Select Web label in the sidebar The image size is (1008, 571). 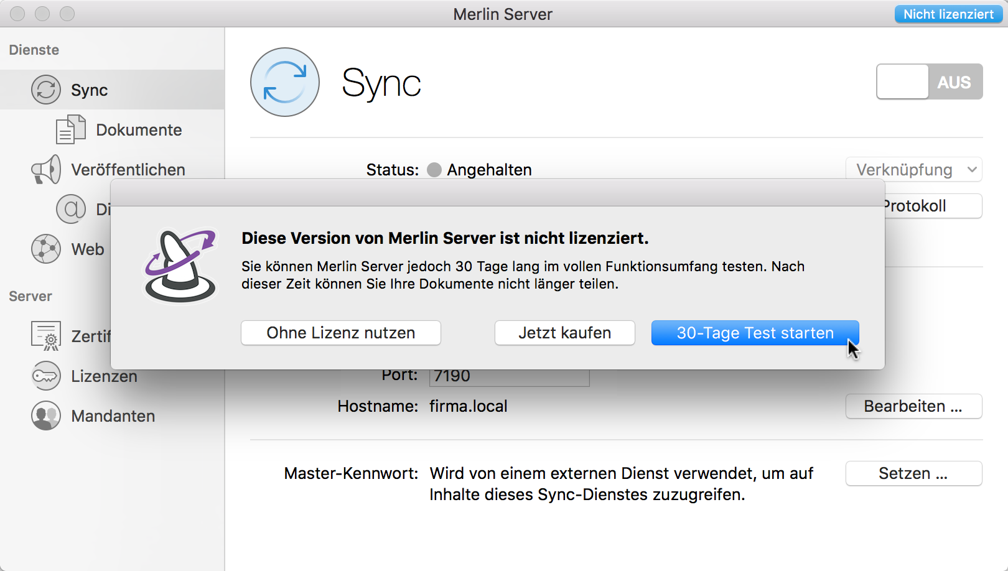[88, 249]
